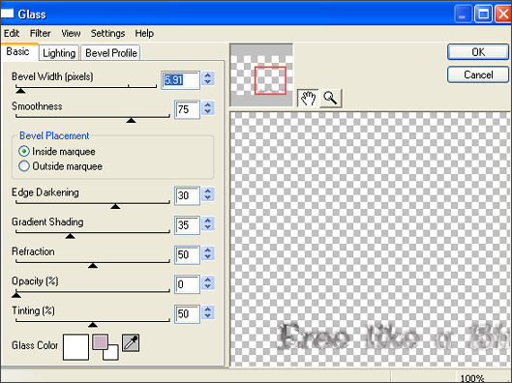Increase Tinting with up arrow
512x383 pixels.
[208, 309]
